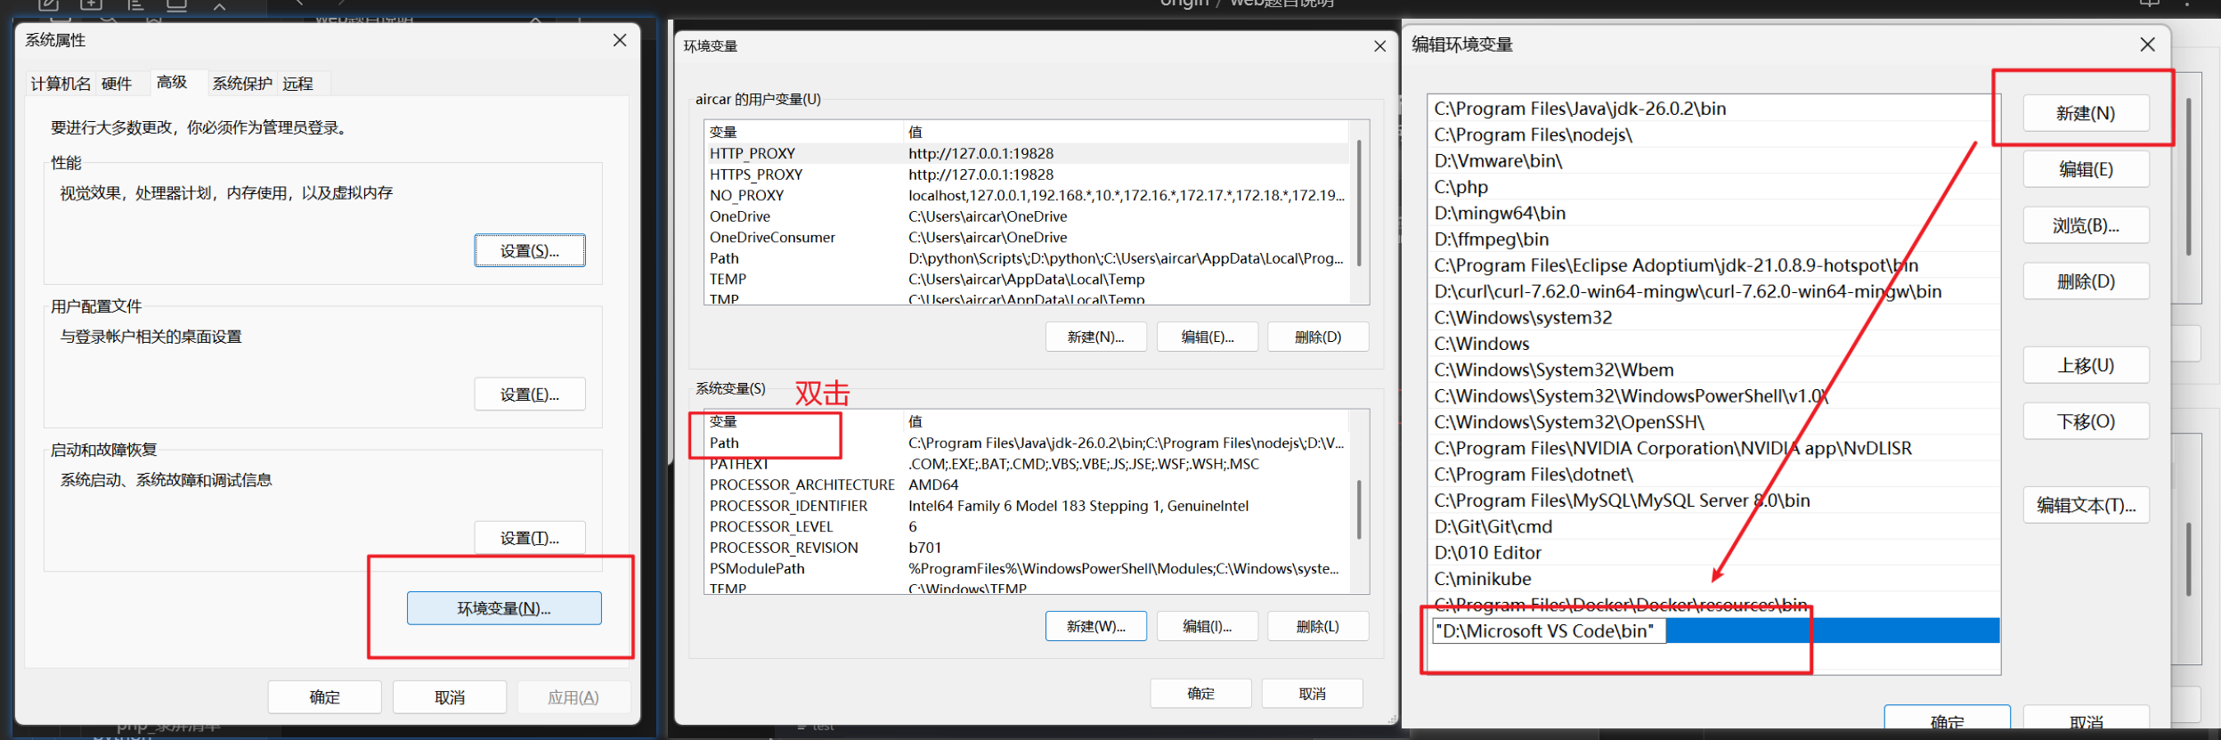Close the 编辑环境变量 dialog

click(x=2147, y=45)
